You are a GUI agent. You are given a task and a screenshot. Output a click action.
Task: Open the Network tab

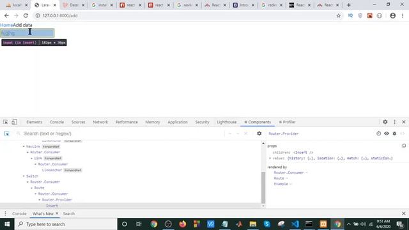pyautogui.click(x=100, y=122)
